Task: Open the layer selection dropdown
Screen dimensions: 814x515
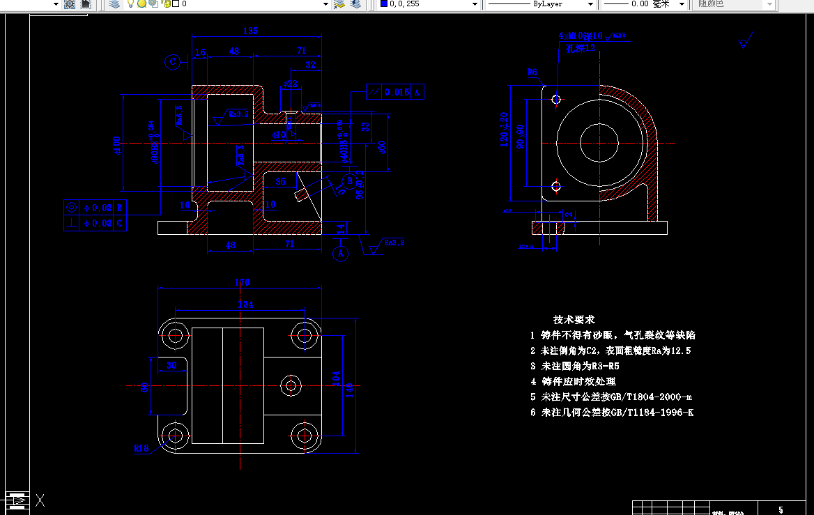Action: click(325, 5)
